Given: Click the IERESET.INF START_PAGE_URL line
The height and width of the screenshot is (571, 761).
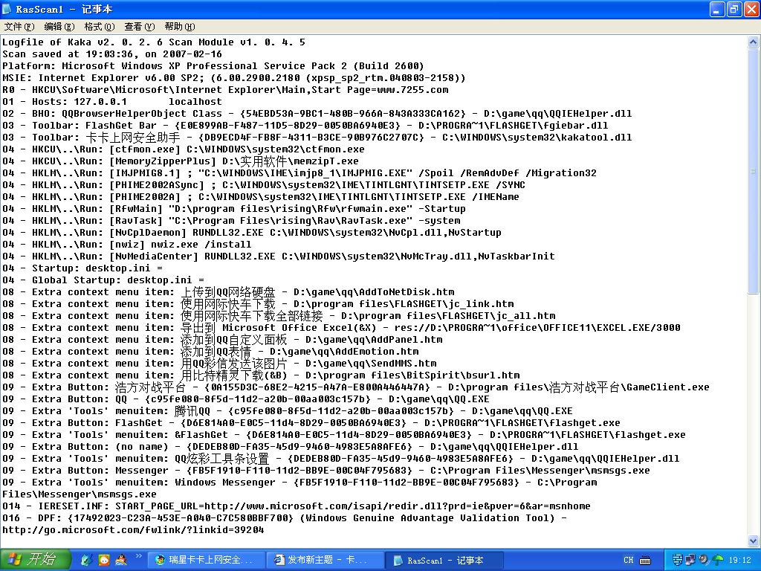Looking at the screenshot, I should [296, 506].
